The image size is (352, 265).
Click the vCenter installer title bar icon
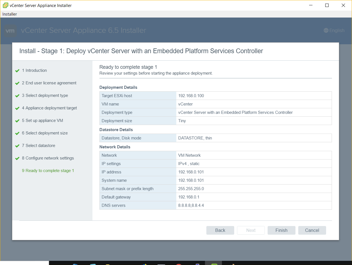click(5, 5)
